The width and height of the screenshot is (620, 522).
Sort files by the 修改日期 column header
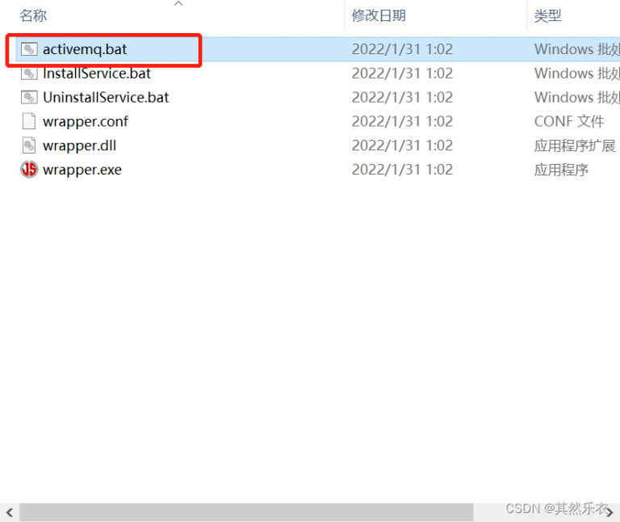pyautogui.click(x=379, y=15)
